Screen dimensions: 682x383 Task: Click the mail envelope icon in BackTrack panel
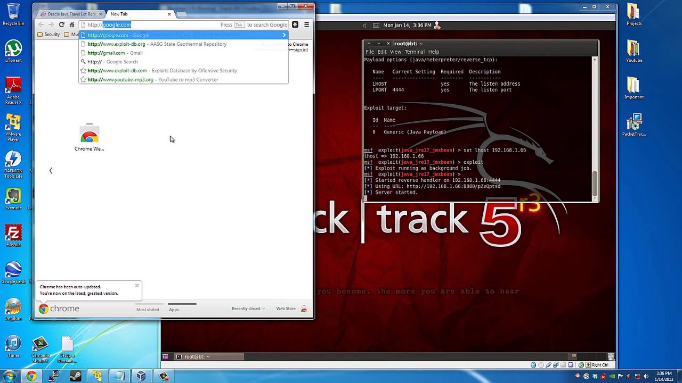(x=376, y=26)
